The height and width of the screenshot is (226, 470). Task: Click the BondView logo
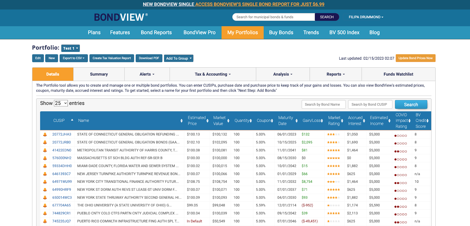121,17
